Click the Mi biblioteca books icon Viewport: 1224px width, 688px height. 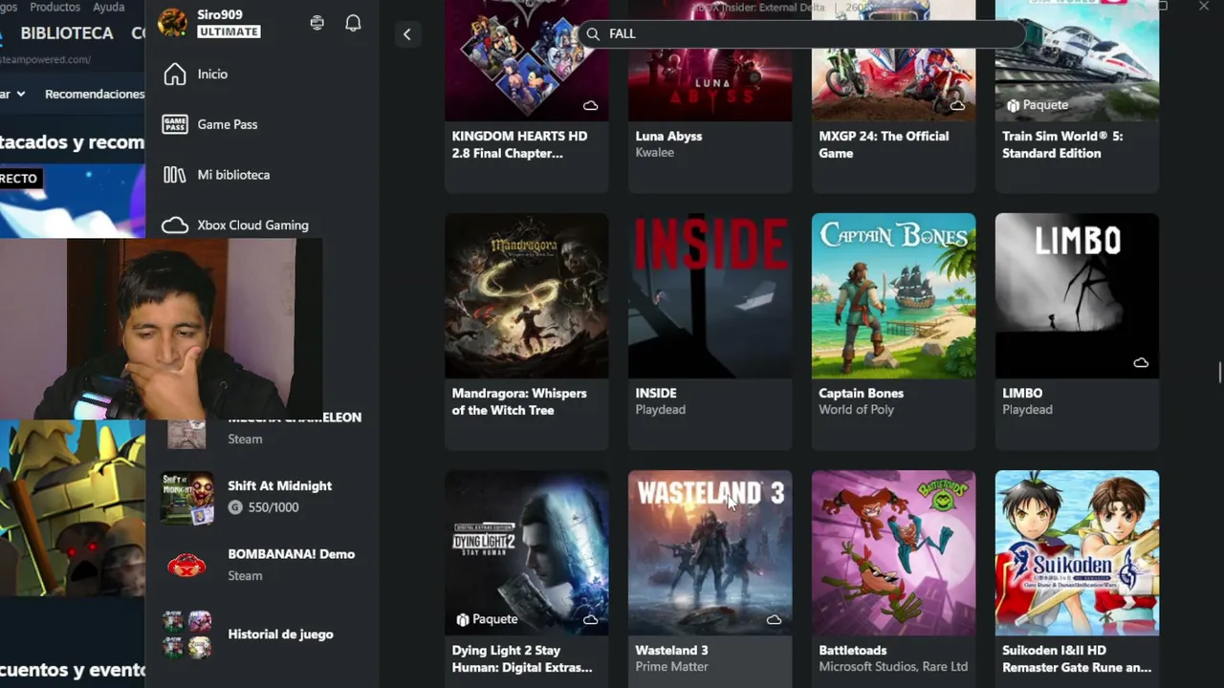175,175
